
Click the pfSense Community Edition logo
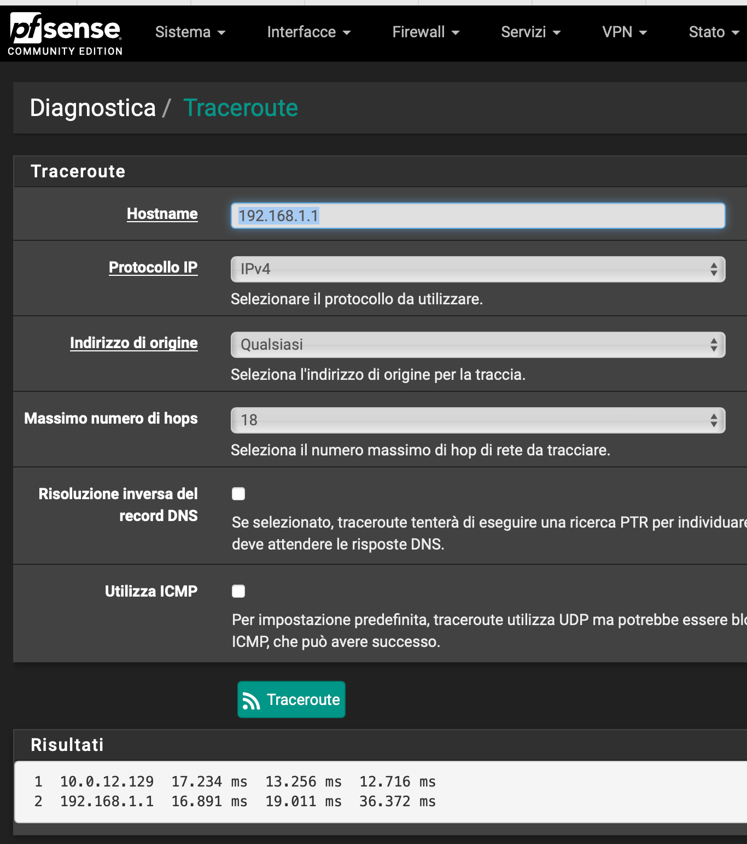(x=65, y=34)
